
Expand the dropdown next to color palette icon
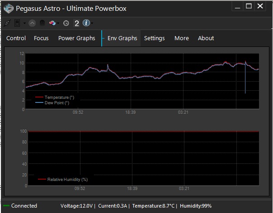[x=58, y=23]
